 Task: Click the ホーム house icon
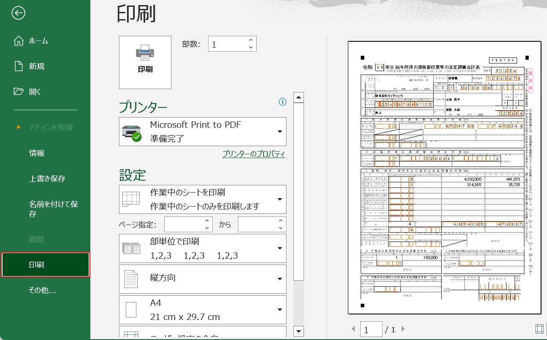point(19,41)
